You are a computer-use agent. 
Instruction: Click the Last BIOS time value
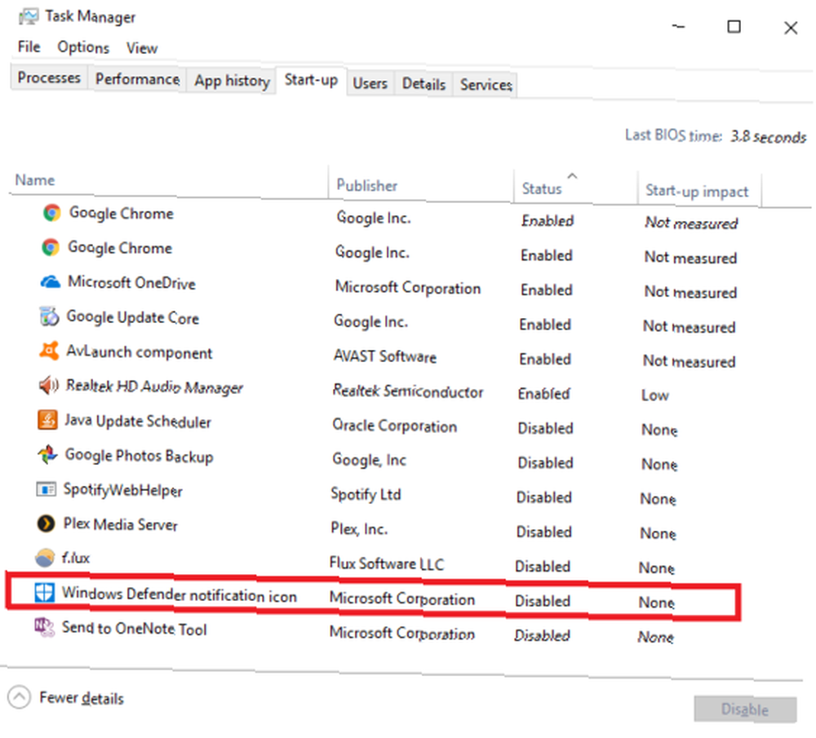click(768, 137)
